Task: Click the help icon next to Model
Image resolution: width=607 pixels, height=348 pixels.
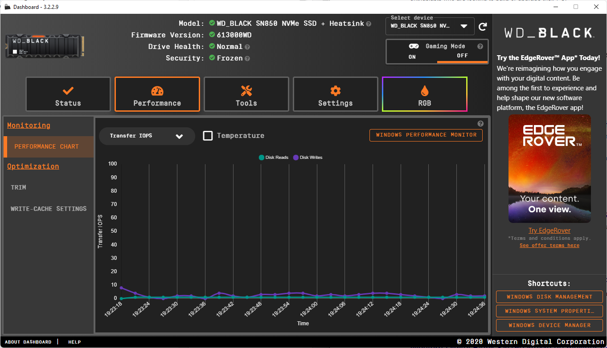Action: pos(369,24)
